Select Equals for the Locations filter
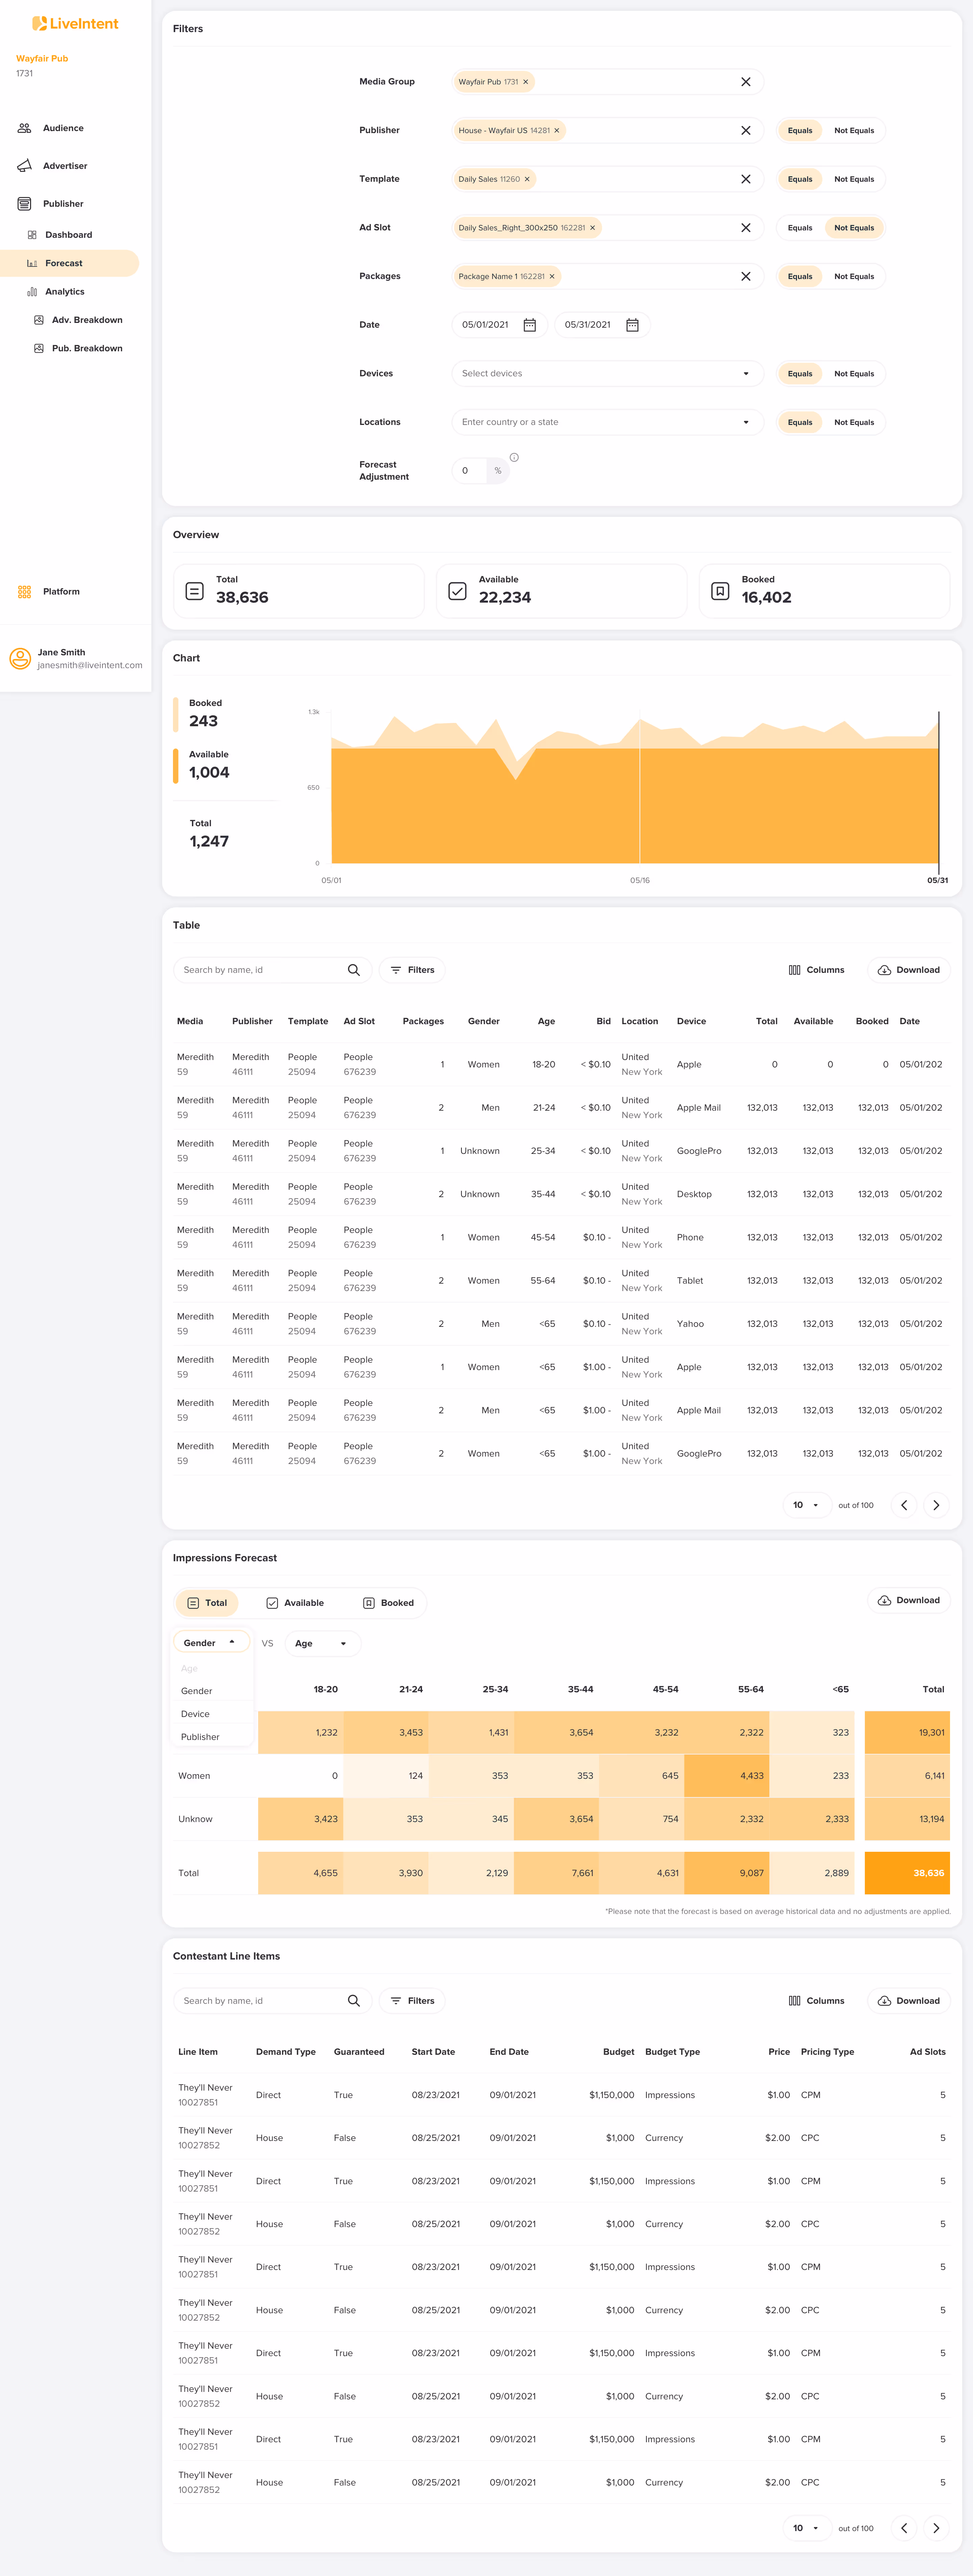The width and height of the screenshot is (973, 2576). click(x=800, y=422)
